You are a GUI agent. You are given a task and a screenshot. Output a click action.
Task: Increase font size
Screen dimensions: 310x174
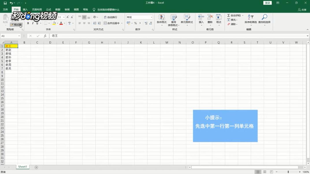pyautogui.click(x=68, y=17)
